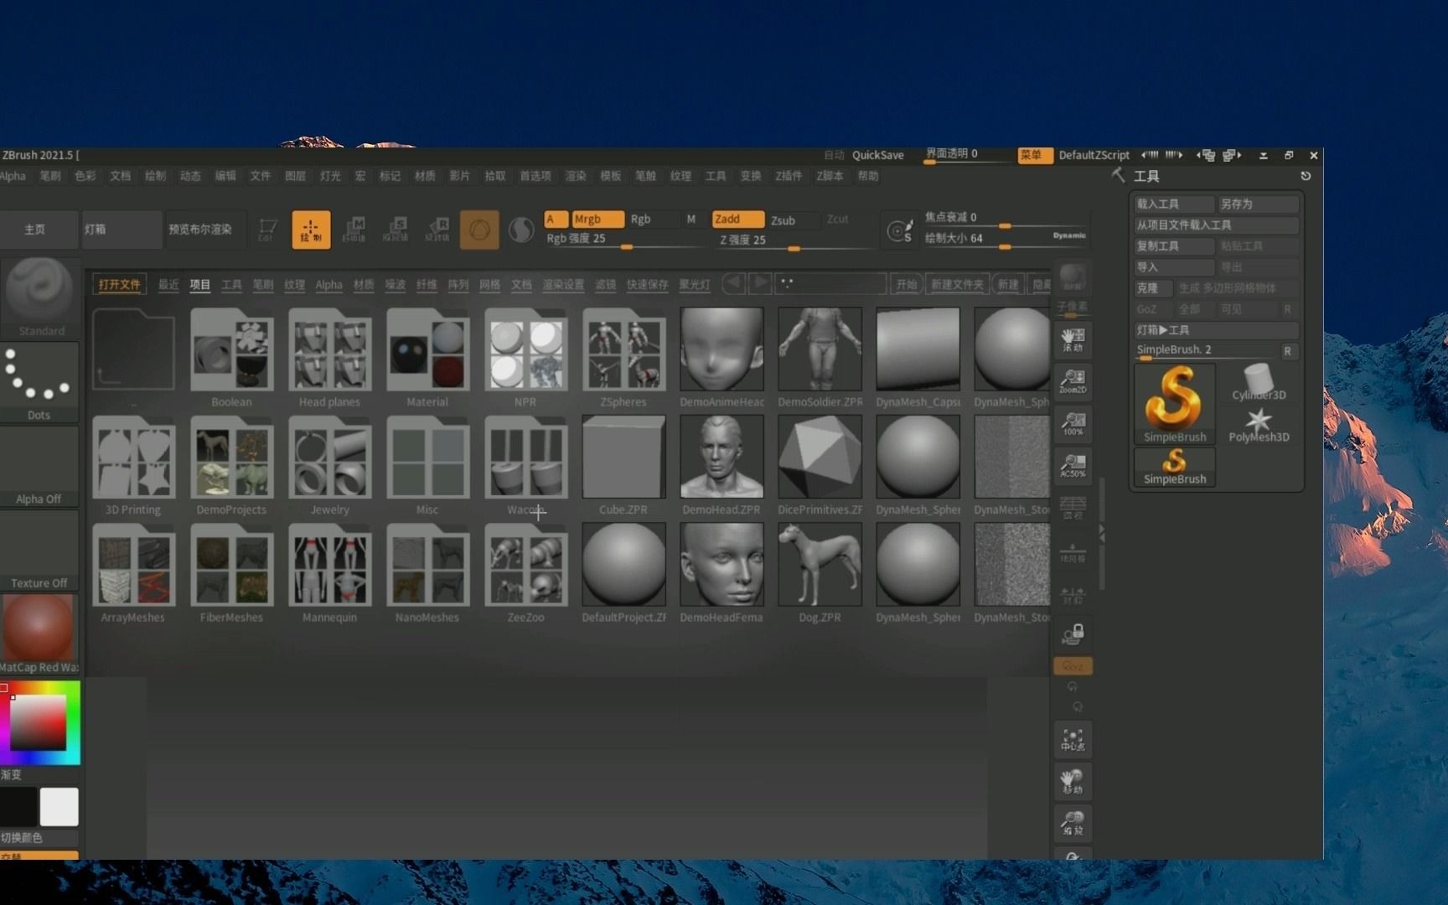Viewport: 1448px width, 905px height.
Task: Toggle the orange Gxyz local symmetry button
Action: (x=1073, y=666)
